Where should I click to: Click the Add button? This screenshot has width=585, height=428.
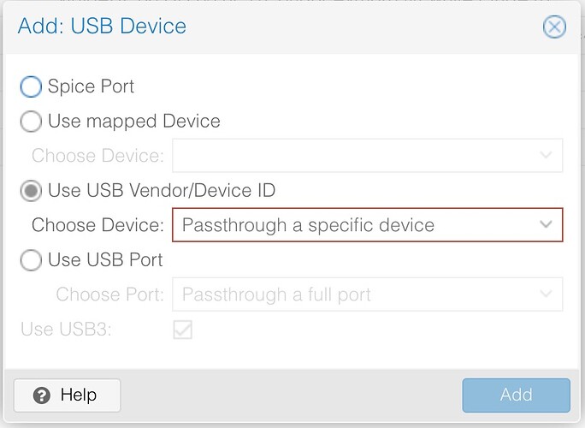click(x=516, y=395)
